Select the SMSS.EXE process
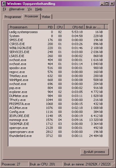 tap(58, 40)
